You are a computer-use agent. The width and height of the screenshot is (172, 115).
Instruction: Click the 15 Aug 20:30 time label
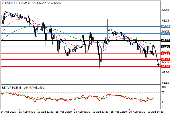click(x=64, y=112)
